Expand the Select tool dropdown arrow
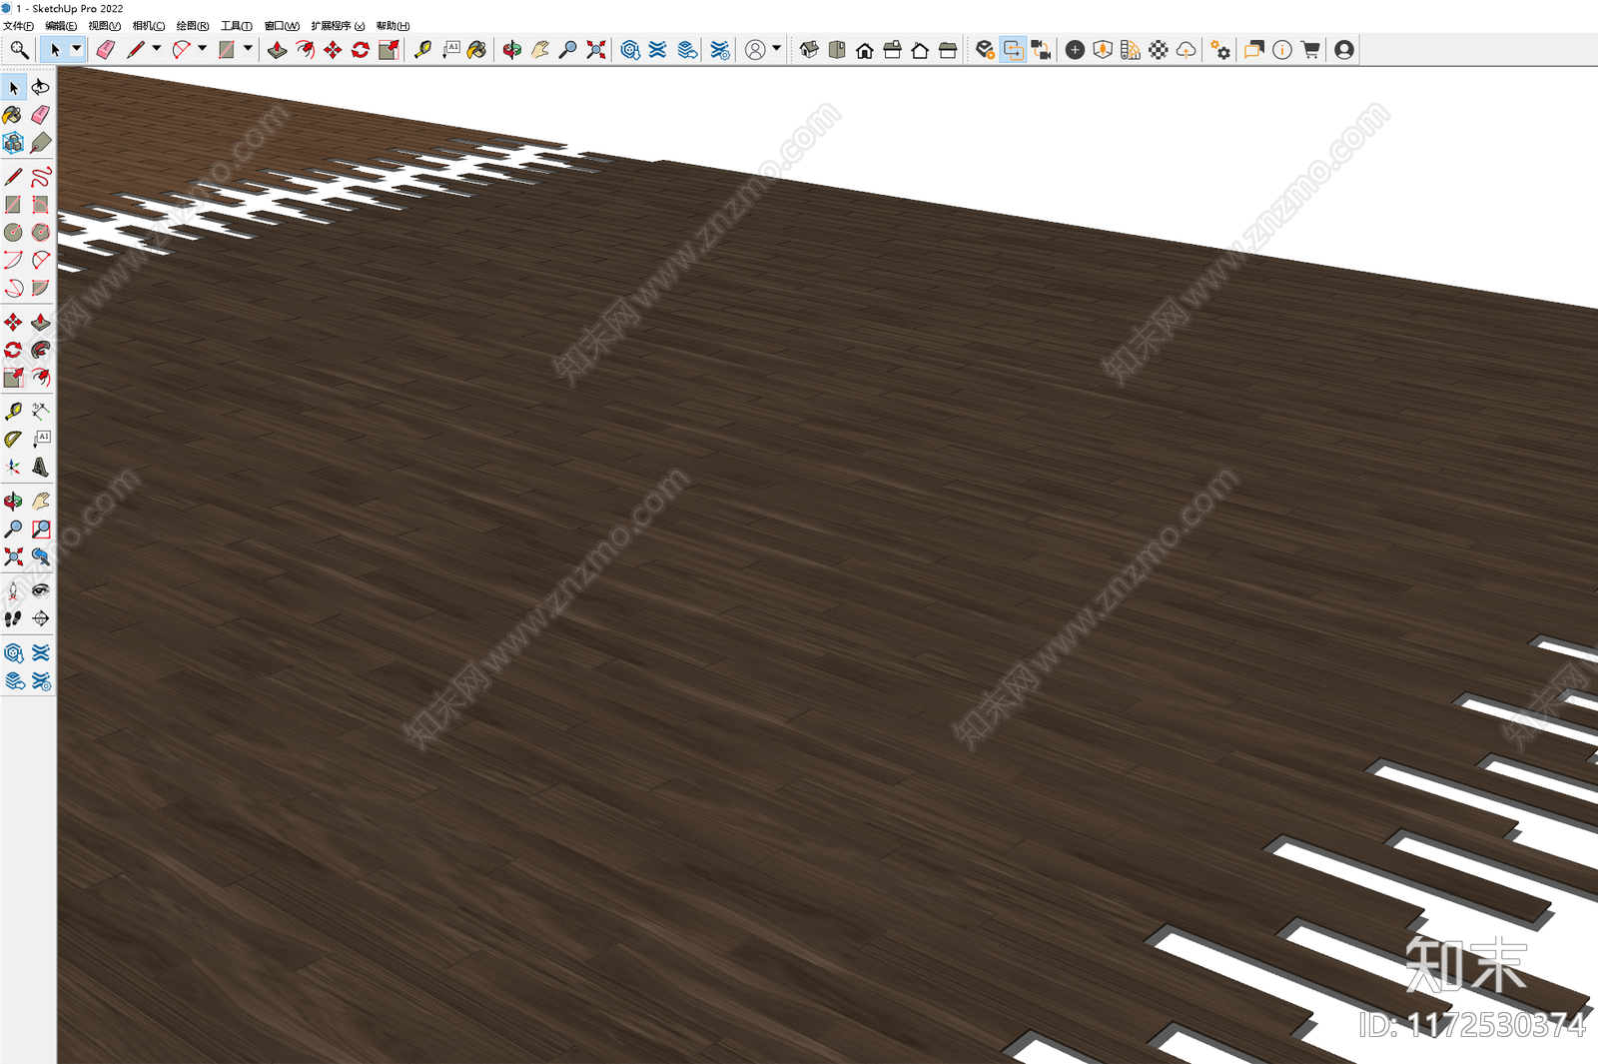Image resolution: width=1598 pixels, height=1064 pixels. pyautogui.click(x=76, y=49)
